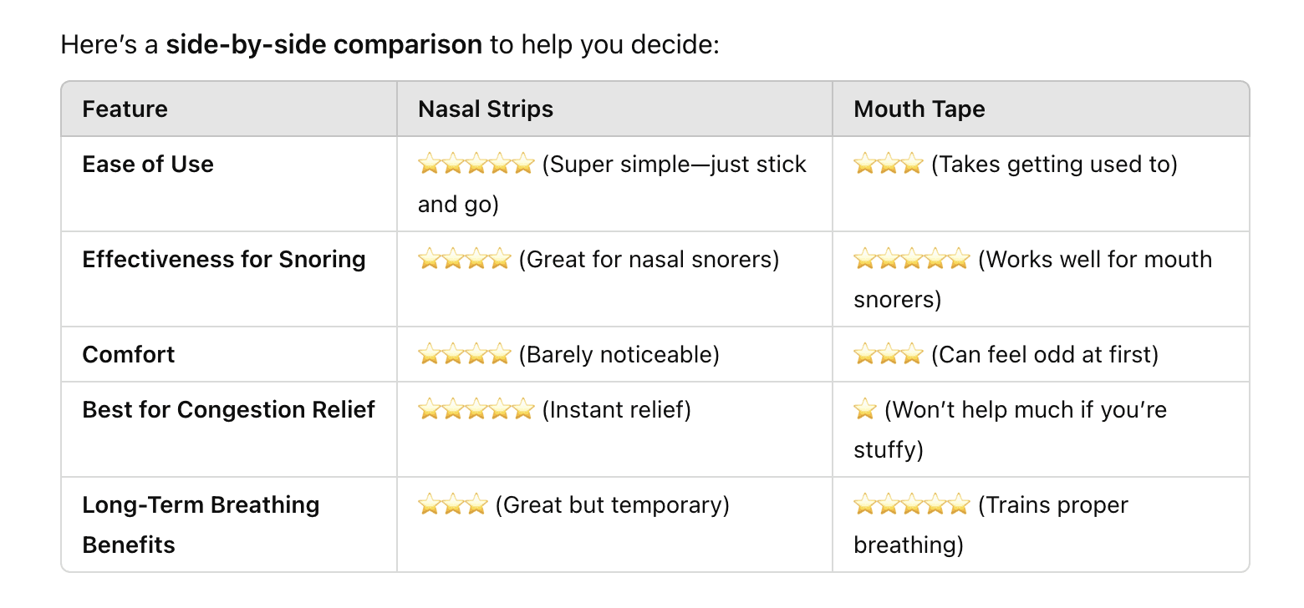The image size is (1304, 608).
Task: Click the stars next to 'Barely noticeable'
Action: [x=464, y=354]
